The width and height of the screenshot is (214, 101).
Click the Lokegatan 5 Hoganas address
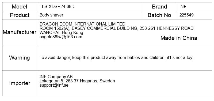(77, 81)
